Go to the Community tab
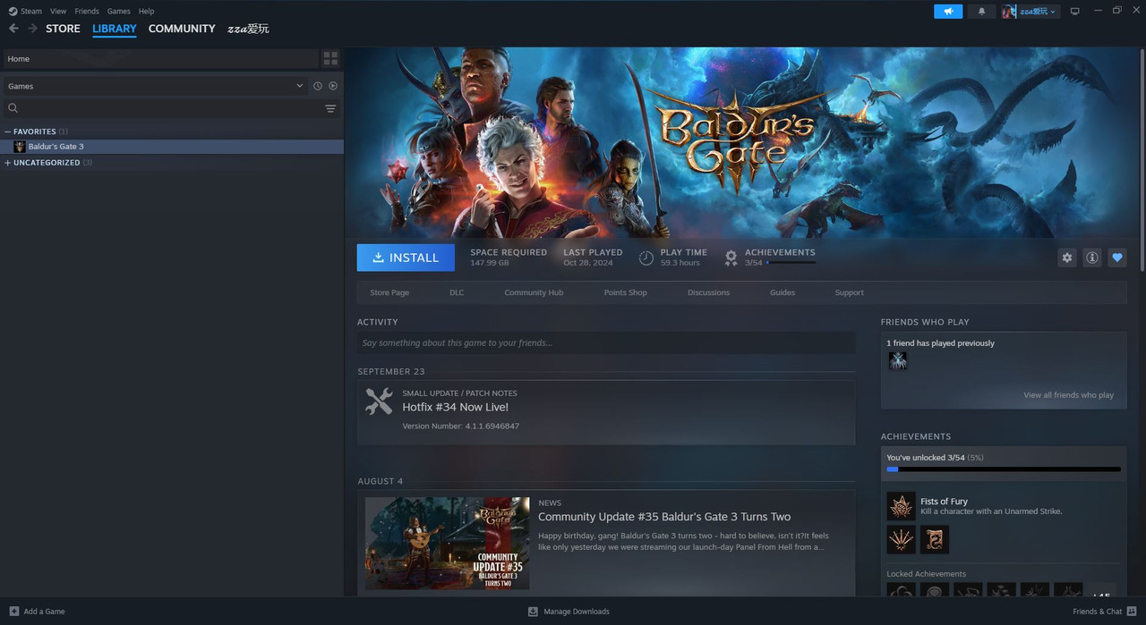This screenshot has width=1146, height=625. (x=182, y=29)
